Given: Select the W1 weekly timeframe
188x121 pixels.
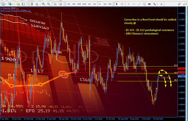Looking at the screenshot, I should point(105,4).
